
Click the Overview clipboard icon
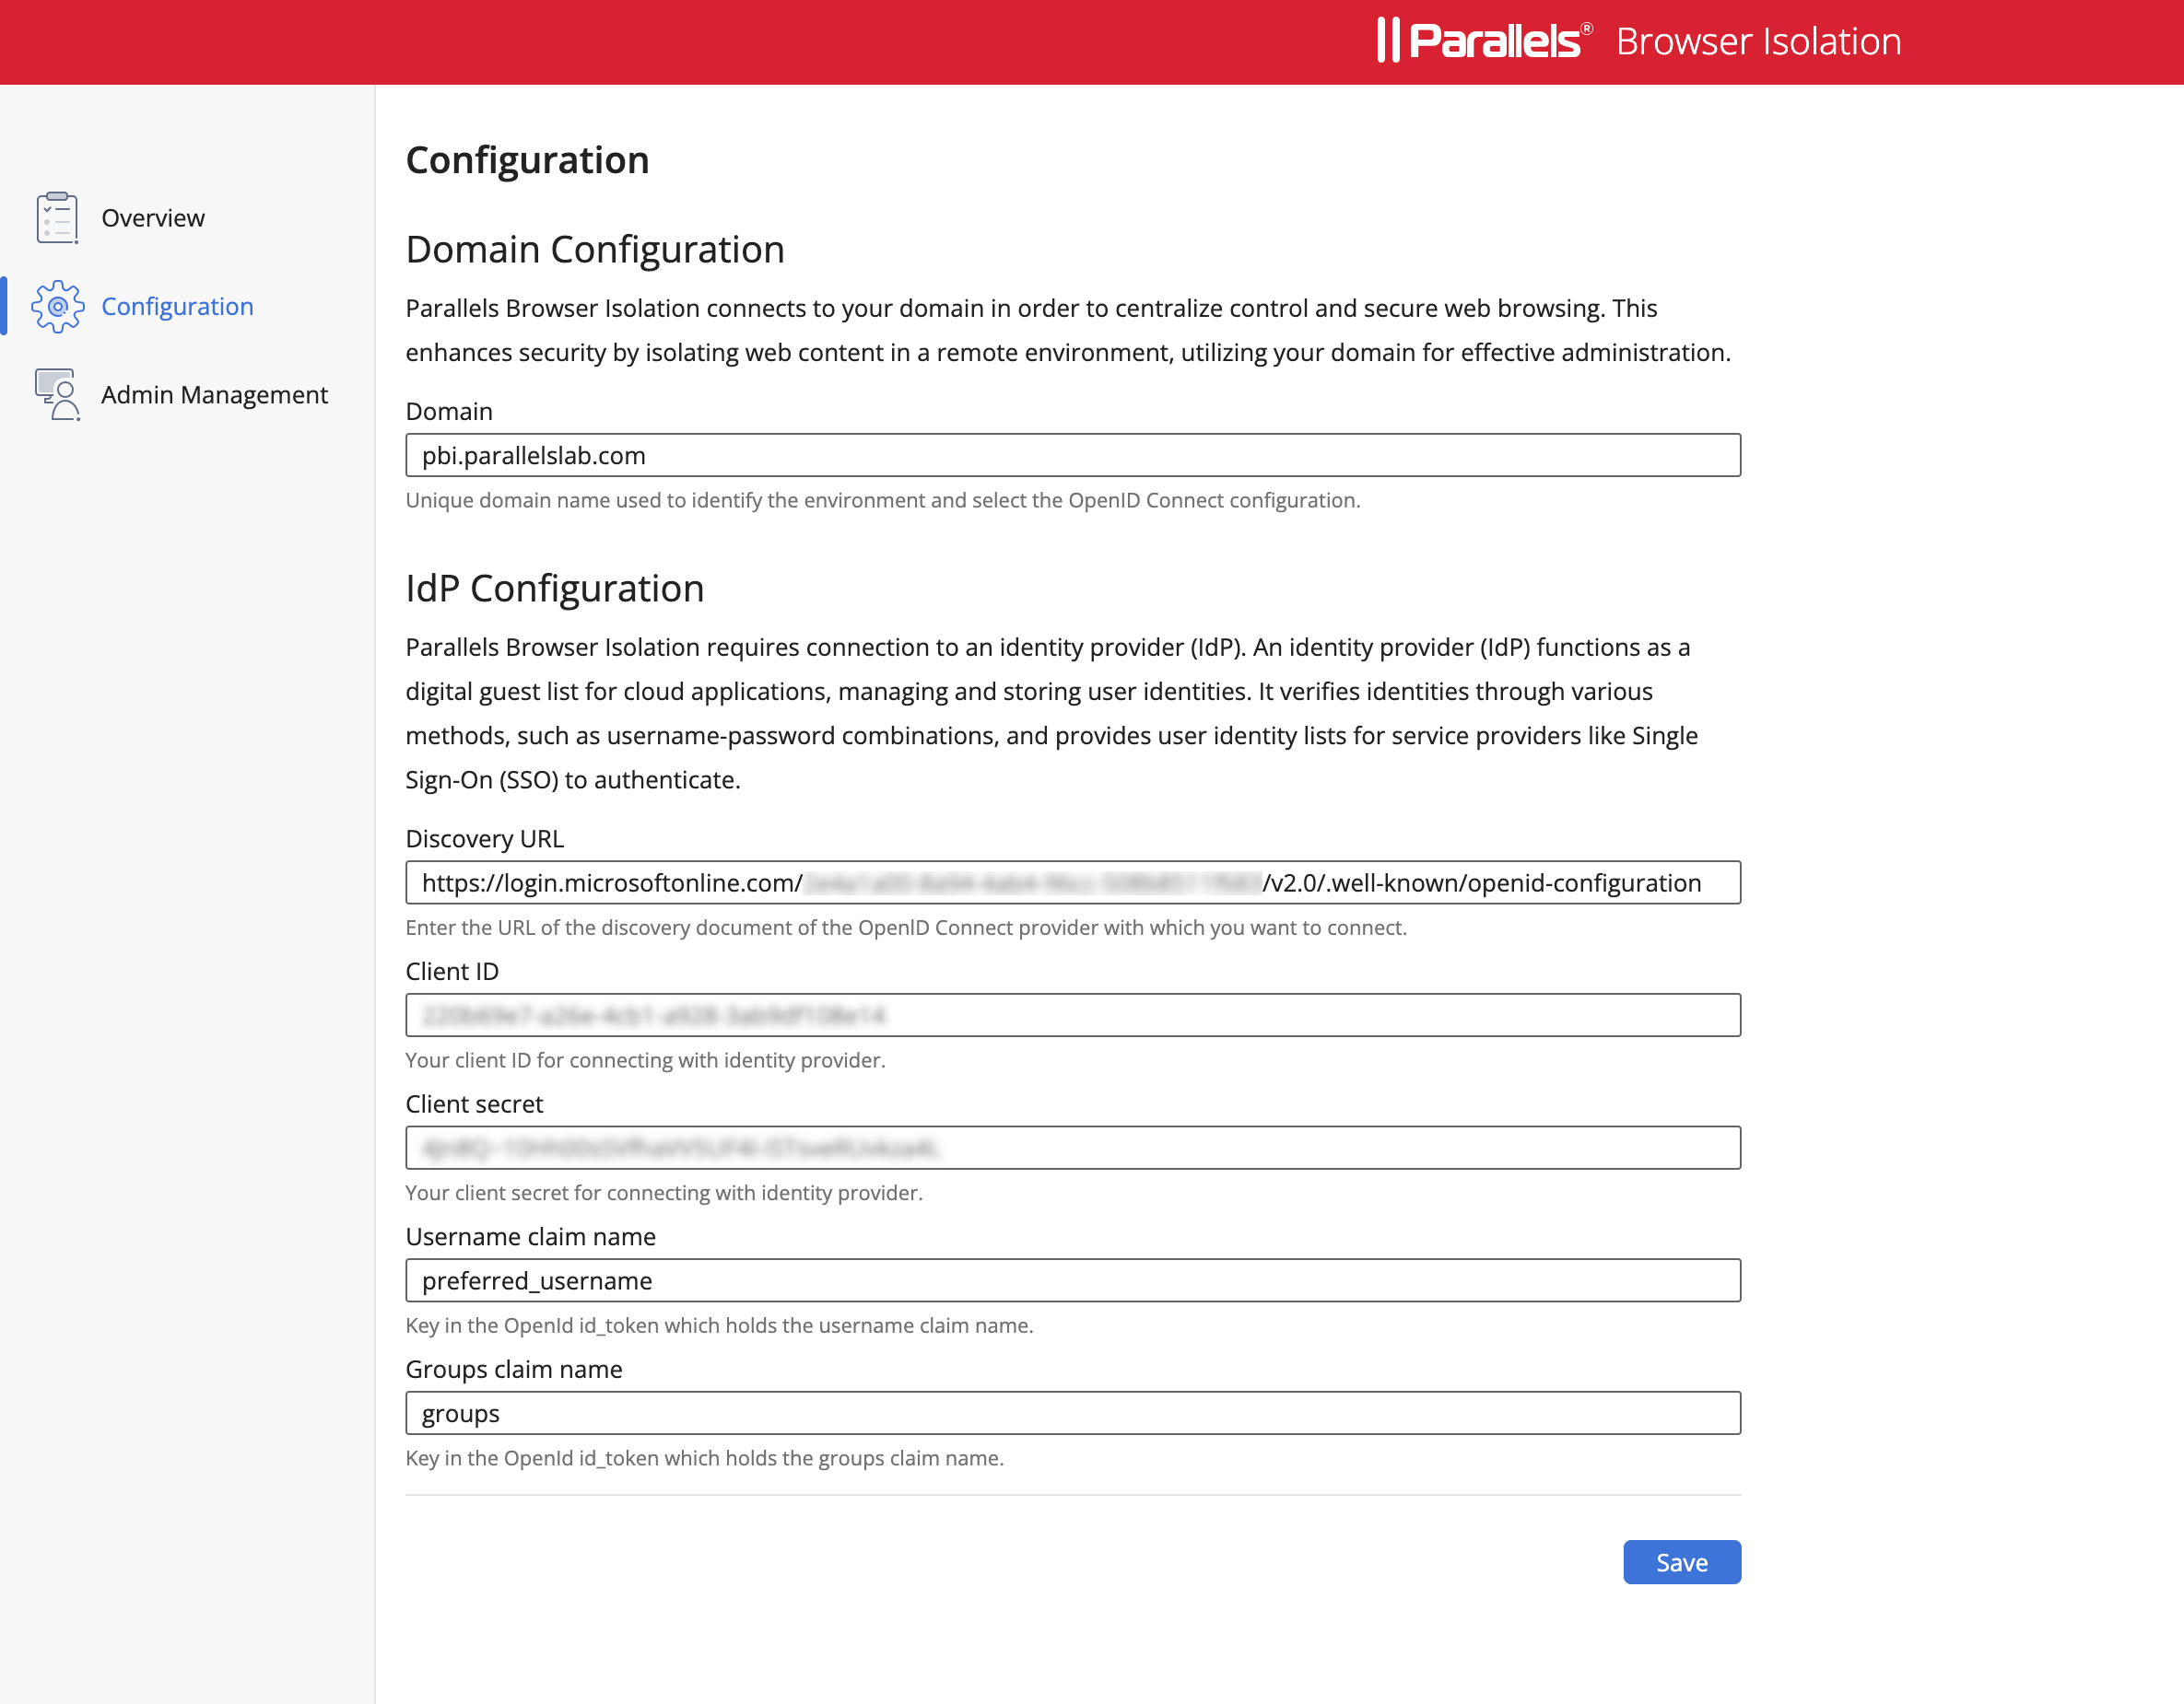tap(57, 218)
